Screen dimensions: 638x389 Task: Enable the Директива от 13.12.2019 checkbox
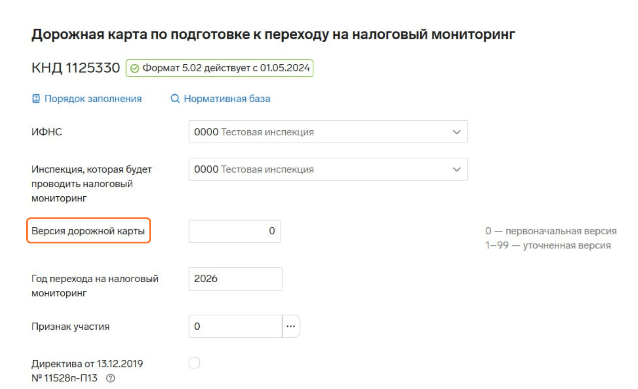pos(194,363)
